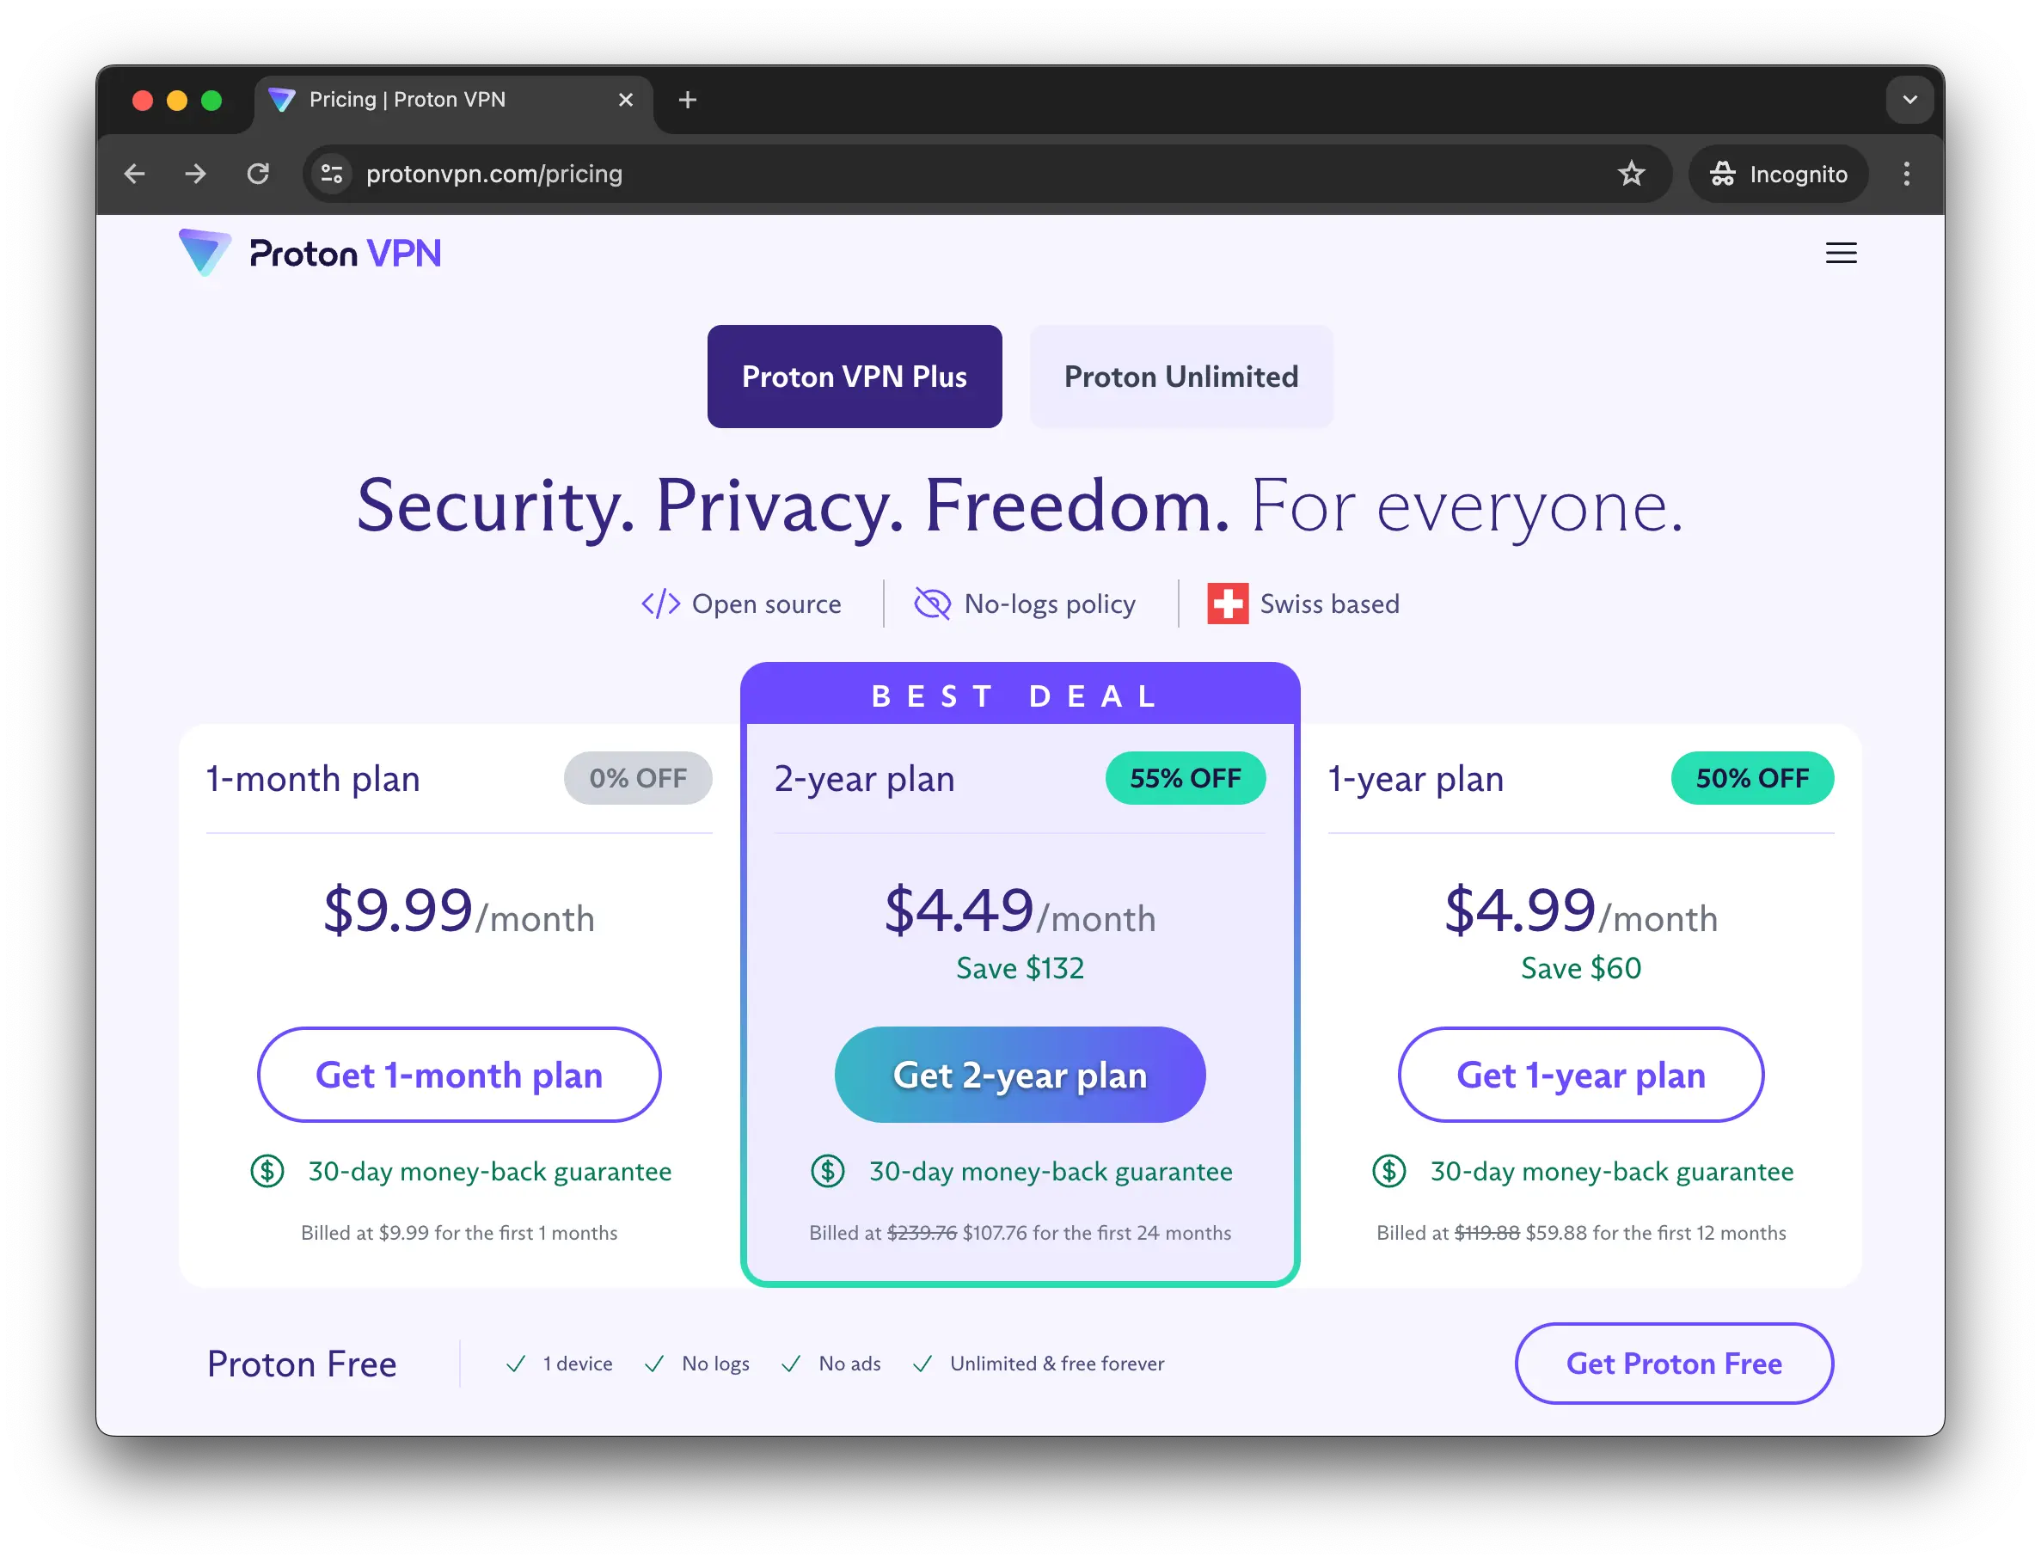Viewport: 2041px width, 1563px height.
Task: Reload the page
Action: (259, 173)
